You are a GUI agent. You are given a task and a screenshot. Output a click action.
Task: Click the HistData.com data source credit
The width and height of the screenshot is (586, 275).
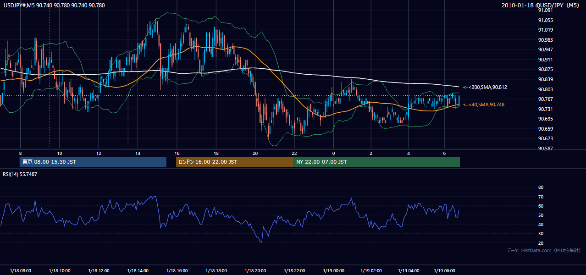tap(544, 250)
